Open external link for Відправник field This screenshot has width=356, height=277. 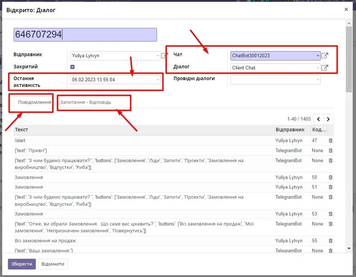tap(164, 55)
